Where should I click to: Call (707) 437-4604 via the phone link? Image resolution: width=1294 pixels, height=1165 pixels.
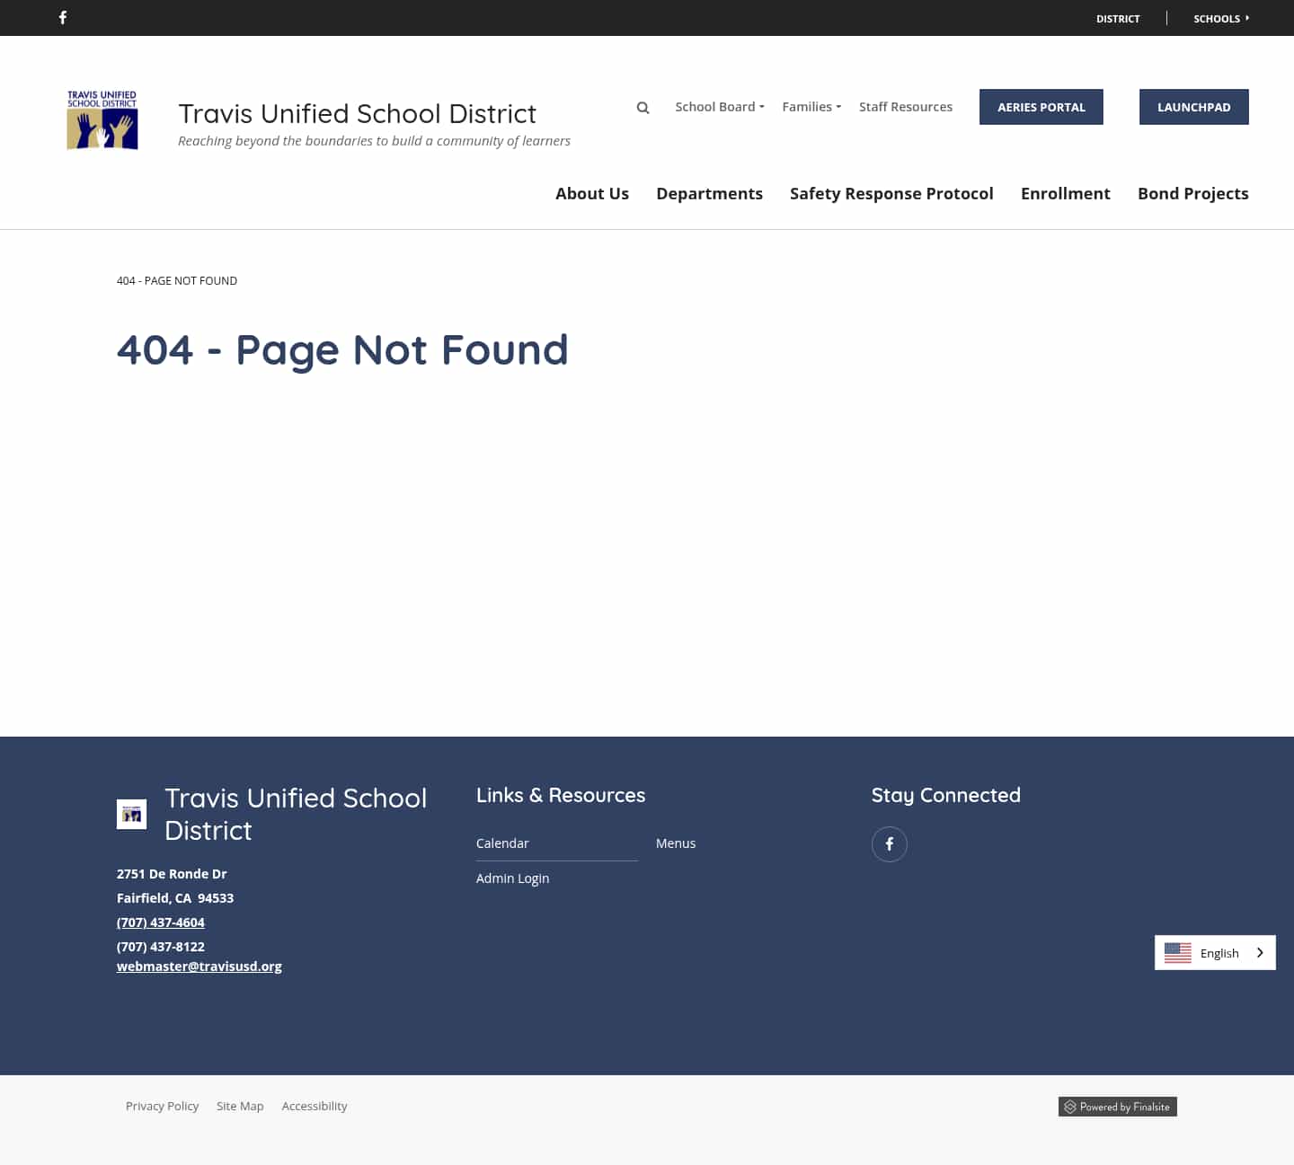160,922
